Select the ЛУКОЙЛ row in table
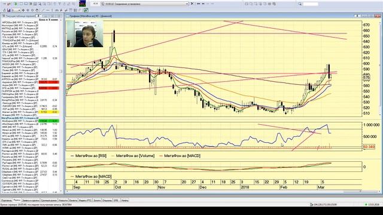383x215 pixels. click(30, 106)
